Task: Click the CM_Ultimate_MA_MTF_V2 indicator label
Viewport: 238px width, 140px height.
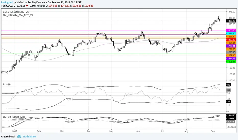Action: click(18, 15)
